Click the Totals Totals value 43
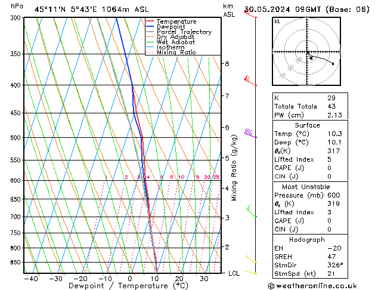The width and height of the screenshot is (375, 290). (331, 106)
